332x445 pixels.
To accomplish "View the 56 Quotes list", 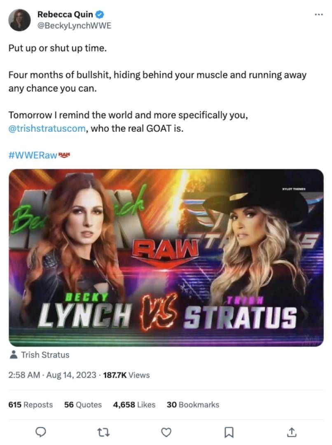I will click(83, 405).
